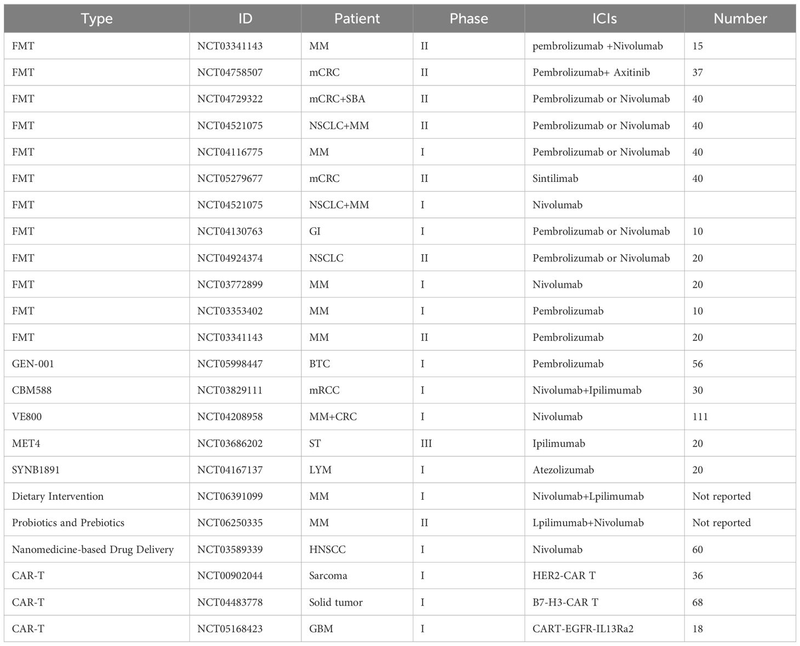The height and width of the screenshot is (646, 800).
Task: Click the ID column header
Action: (245, 19)
